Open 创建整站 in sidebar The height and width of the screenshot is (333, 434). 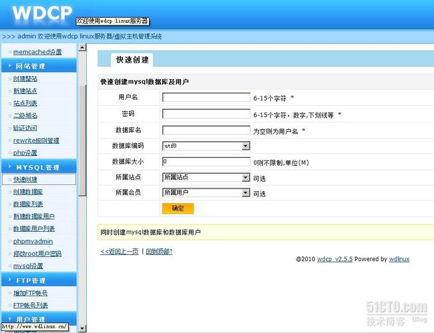(x=25, y=79)
